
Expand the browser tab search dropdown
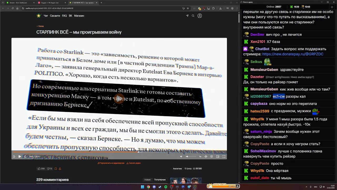click(3, 3)
